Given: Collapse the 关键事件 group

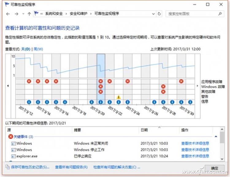Looking at the screenshot, I should click(216, 137).
